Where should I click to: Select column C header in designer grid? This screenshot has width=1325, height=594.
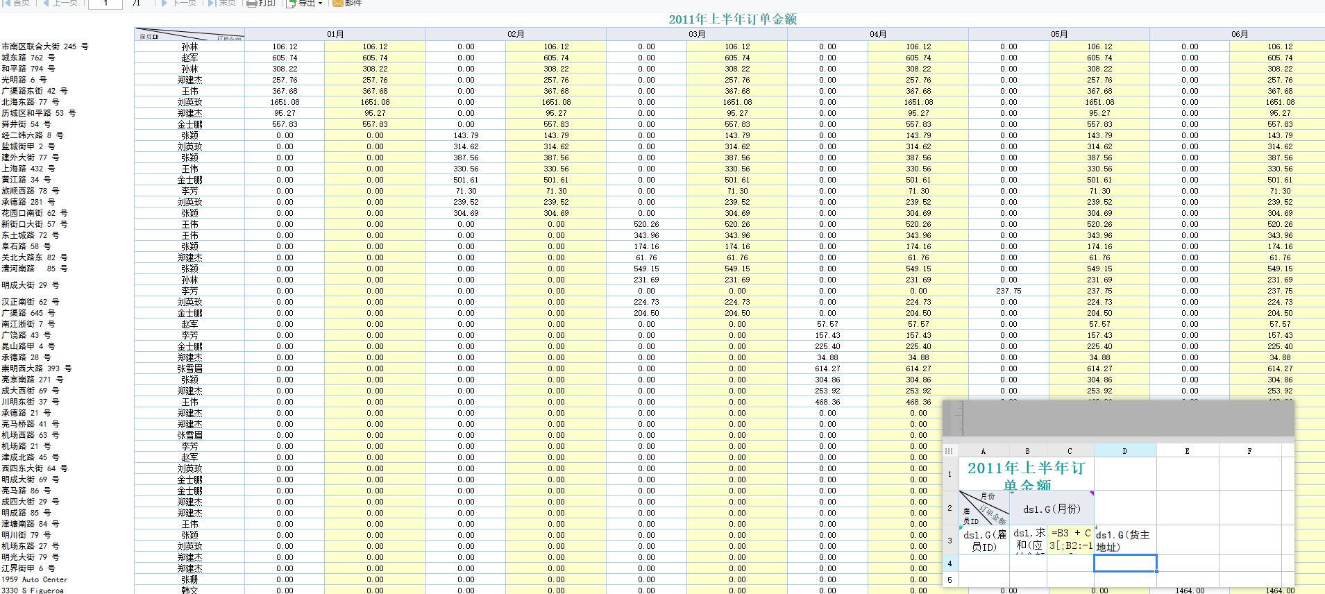[x=1070, y=451]
